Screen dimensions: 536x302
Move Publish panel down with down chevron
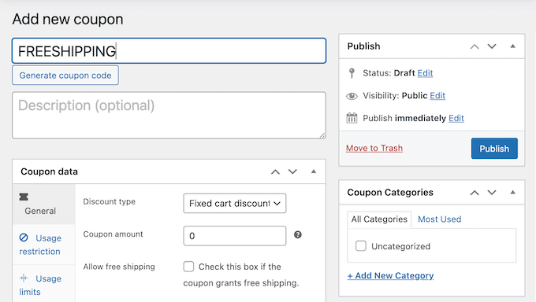click(x=492, y=46)
